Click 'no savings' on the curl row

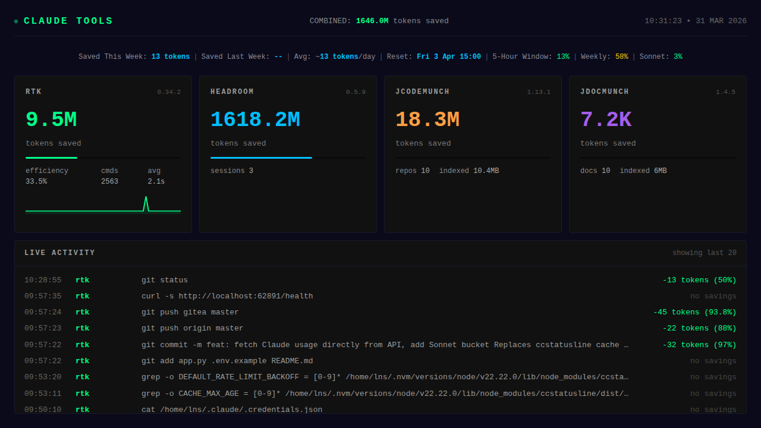(x=713, y=297)
